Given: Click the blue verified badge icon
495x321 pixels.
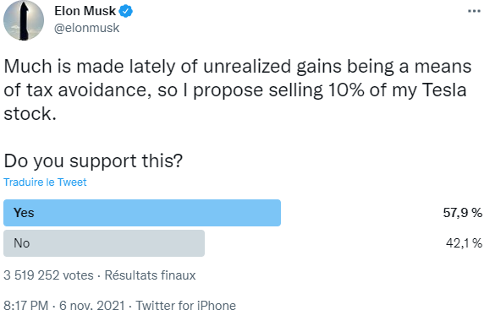Looking at the screenshot, I should [x=125, y=11].
